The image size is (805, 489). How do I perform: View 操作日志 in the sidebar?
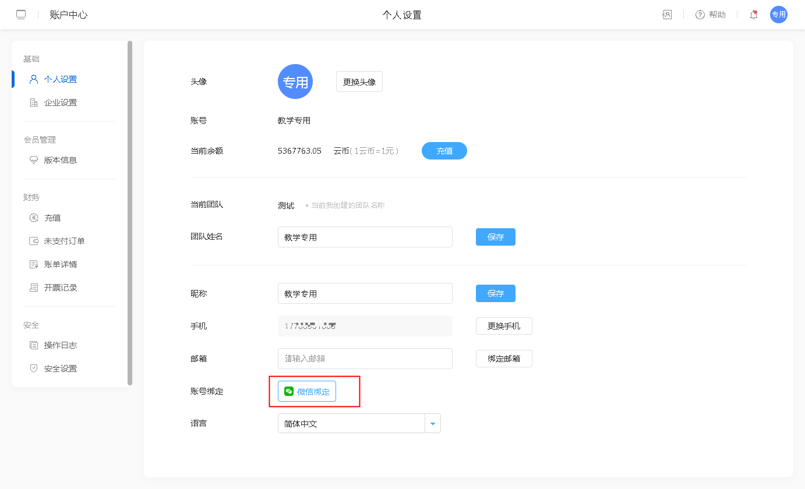click(60, 345)
